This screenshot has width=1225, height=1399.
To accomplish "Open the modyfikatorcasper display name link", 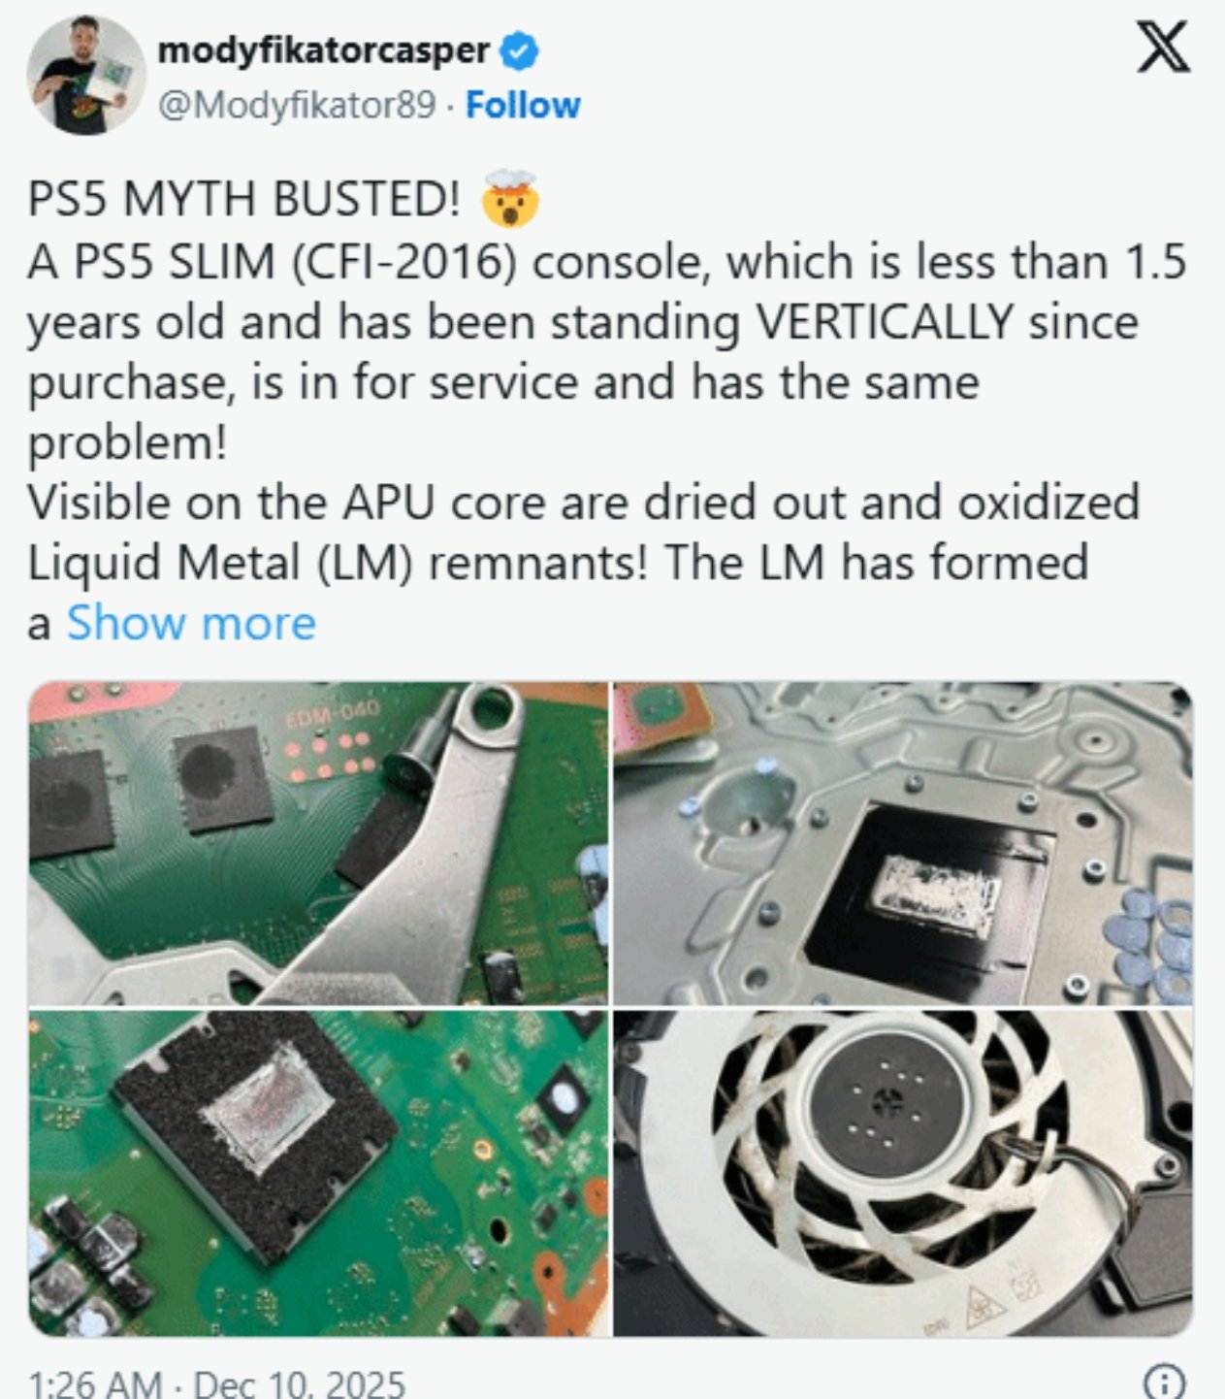I will tap(324, 50).
